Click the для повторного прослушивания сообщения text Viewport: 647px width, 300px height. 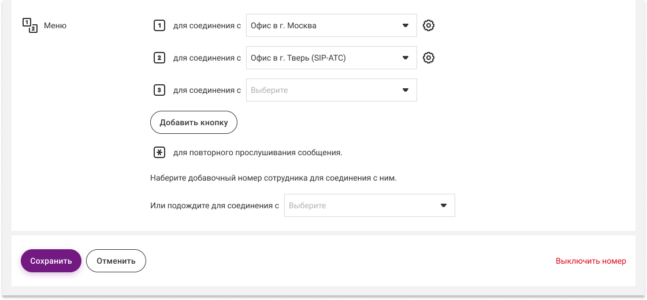coord(258,153)
